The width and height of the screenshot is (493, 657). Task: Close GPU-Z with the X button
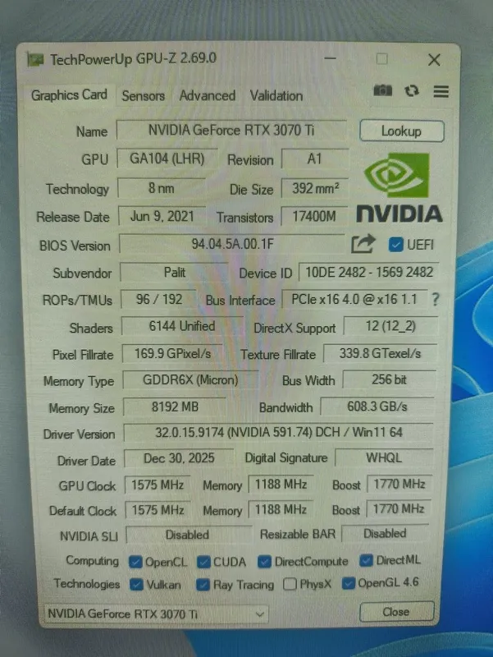(x=434, y=60)
